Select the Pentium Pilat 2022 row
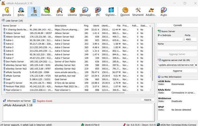 click(77, 86)
